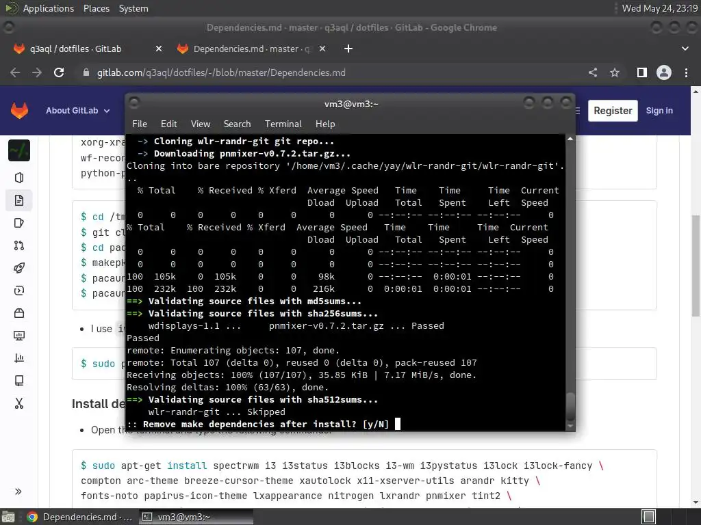Click the browser page scrollbar thumb

(x=696, y=266)
